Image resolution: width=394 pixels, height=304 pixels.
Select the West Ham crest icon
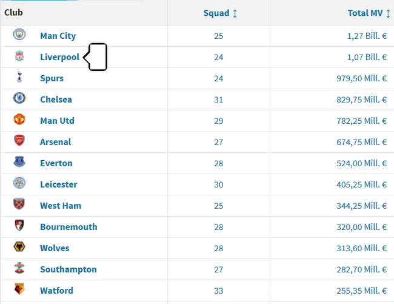pos(19,204)
